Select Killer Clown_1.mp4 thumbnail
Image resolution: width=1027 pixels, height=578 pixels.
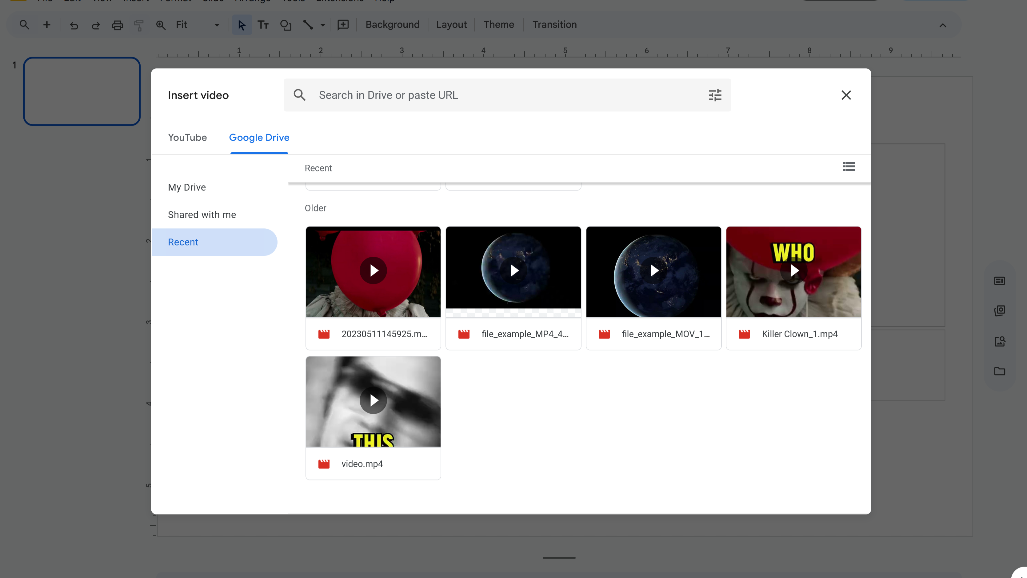click(793, 272)
